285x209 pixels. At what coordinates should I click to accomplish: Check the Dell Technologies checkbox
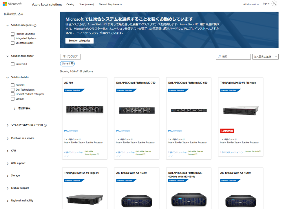(x=12, y=90)
